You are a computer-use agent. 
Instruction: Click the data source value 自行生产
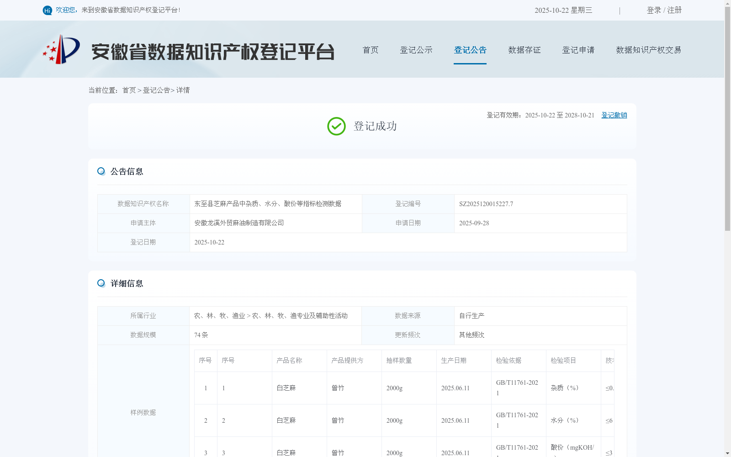pos(471,316)
